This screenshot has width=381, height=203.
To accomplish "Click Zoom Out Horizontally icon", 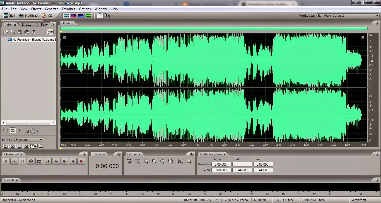I will [138, 161].
